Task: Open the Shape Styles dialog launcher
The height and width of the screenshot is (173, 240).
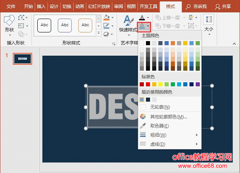Action: point(114,44)
